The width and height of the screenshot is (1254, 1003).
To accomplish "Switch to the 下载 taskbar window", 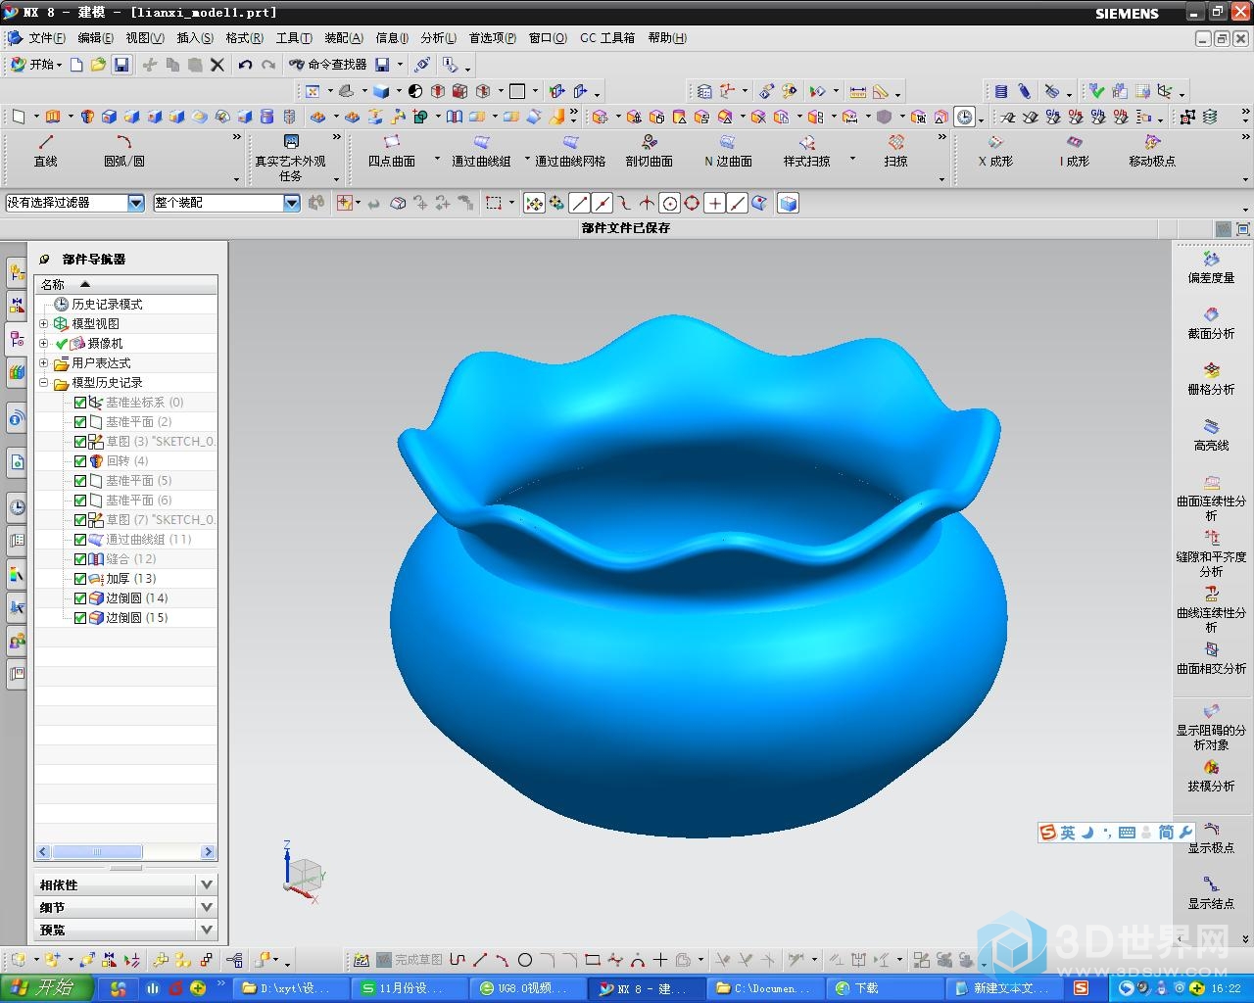I will [886, 988].
